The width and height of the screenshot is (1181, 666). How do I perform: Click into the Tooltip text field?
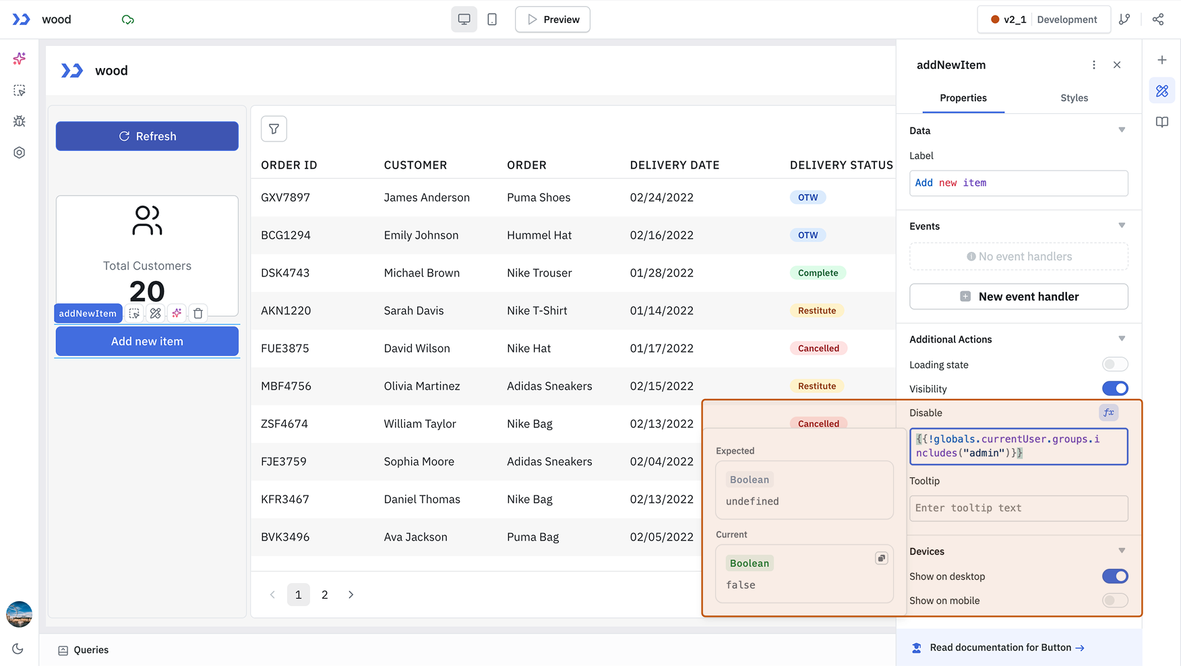pyautogui.click(x=1019, y=508)
